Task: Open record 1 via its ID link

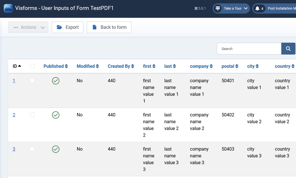Action: [14, 81]
